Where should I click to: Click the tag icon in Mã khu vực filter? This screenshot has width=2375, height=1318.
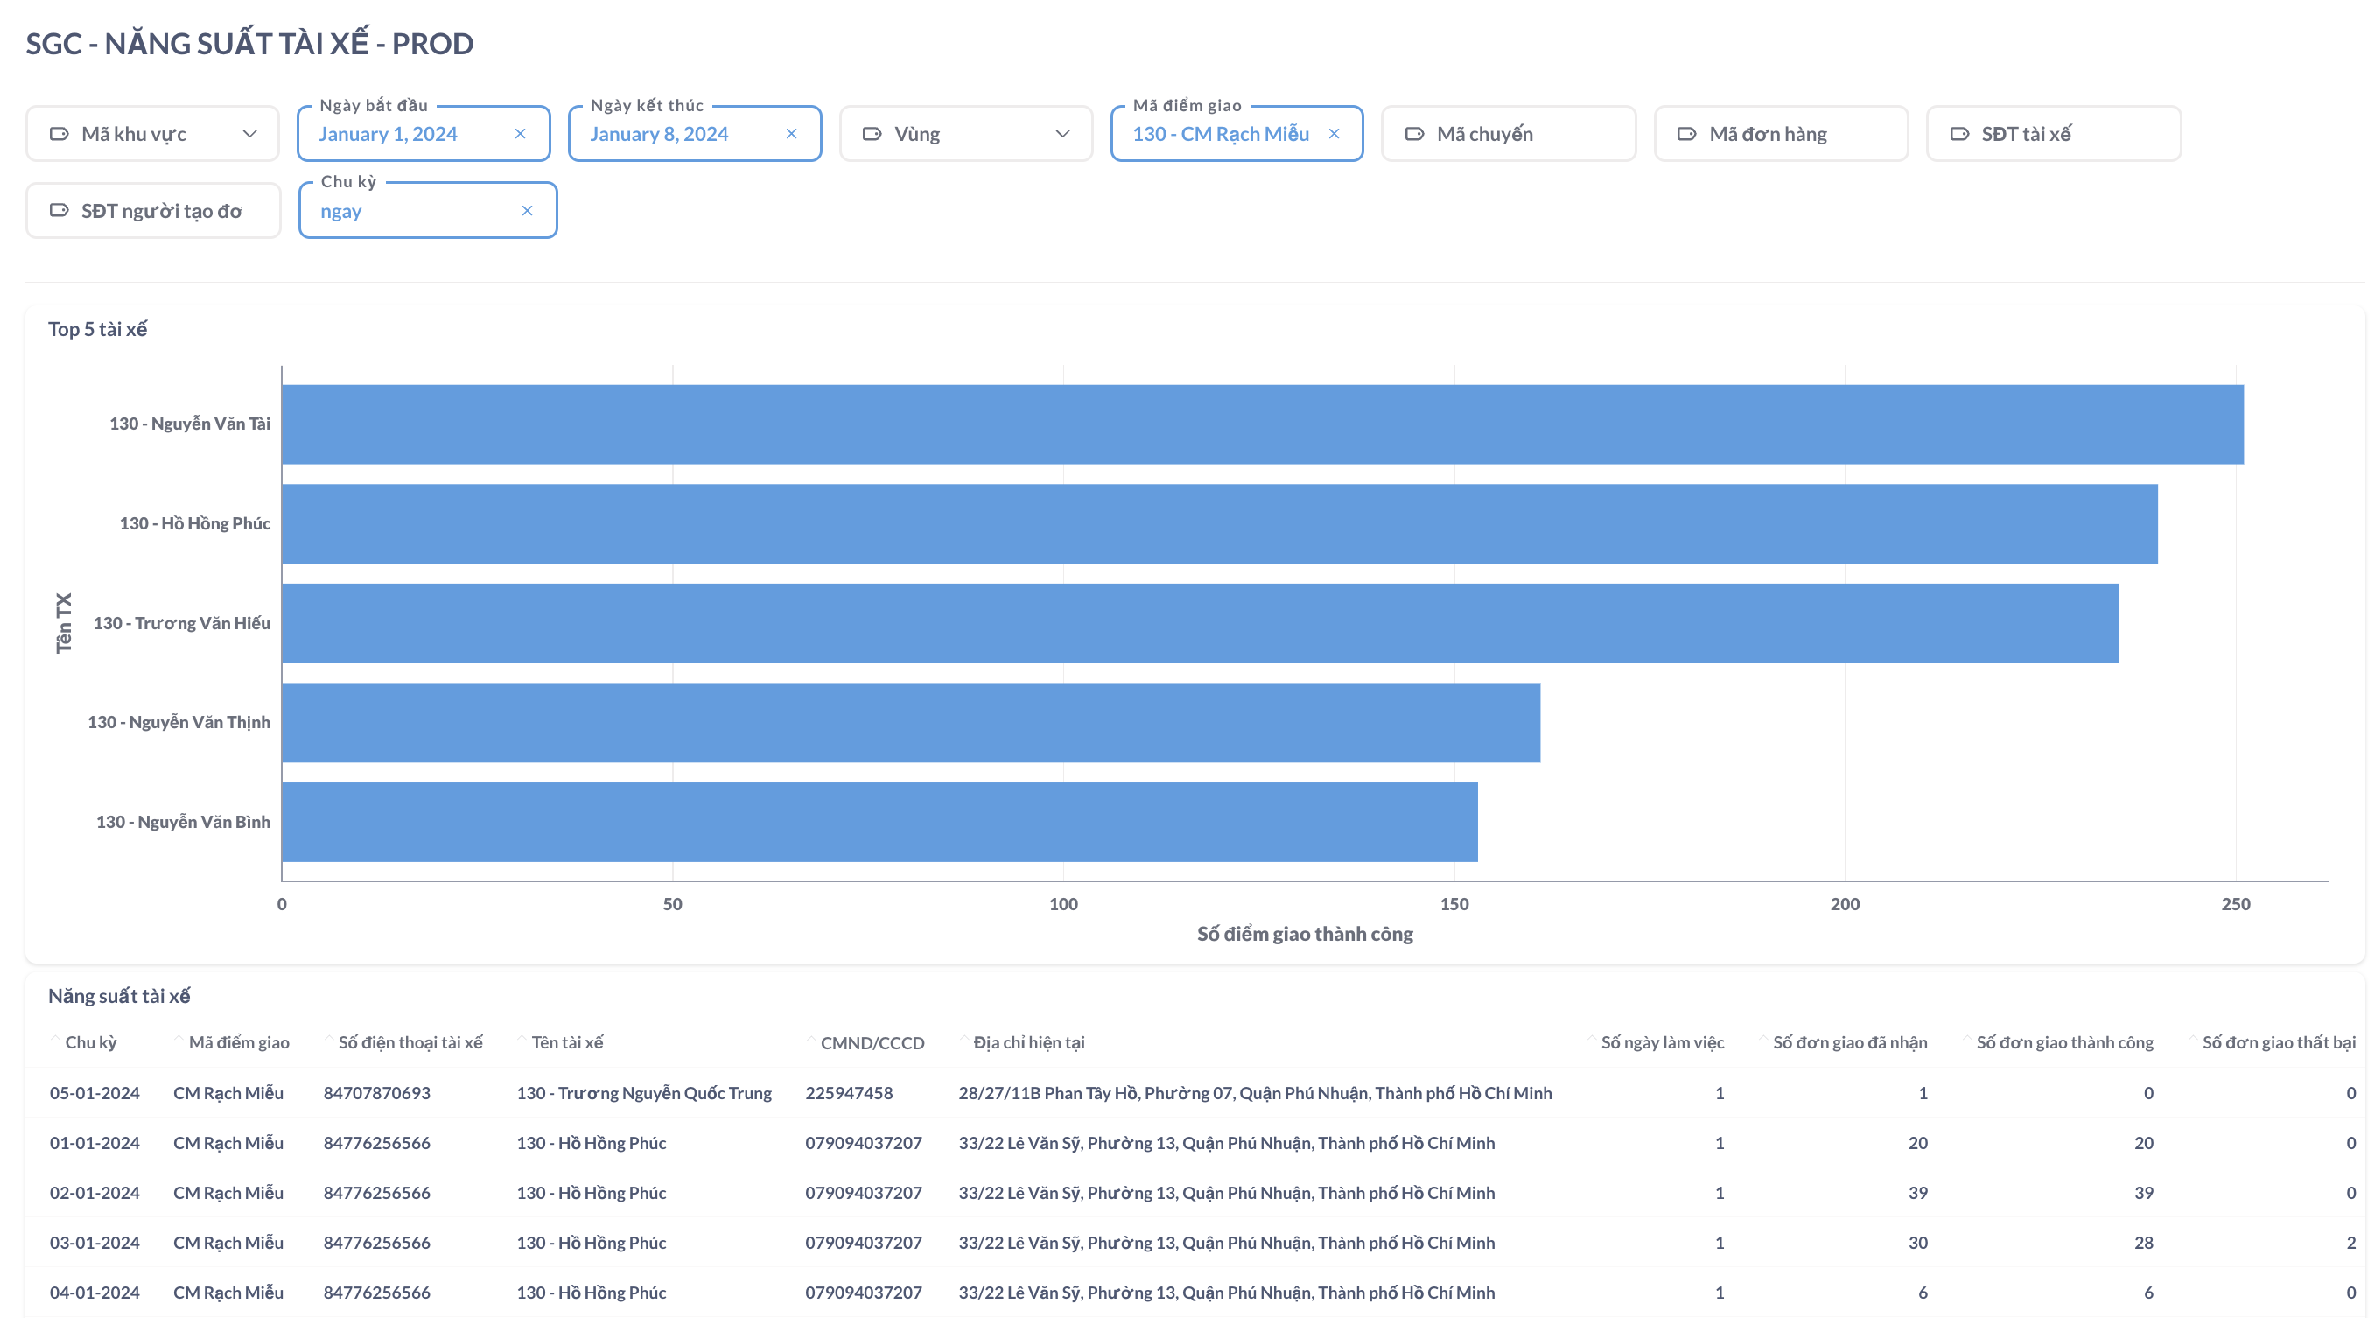tap(59, 134)
